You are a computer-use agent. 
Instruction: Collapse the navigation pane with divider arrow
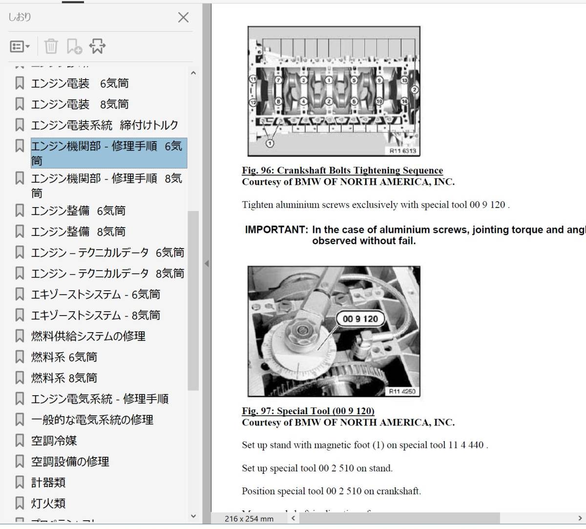207,264
